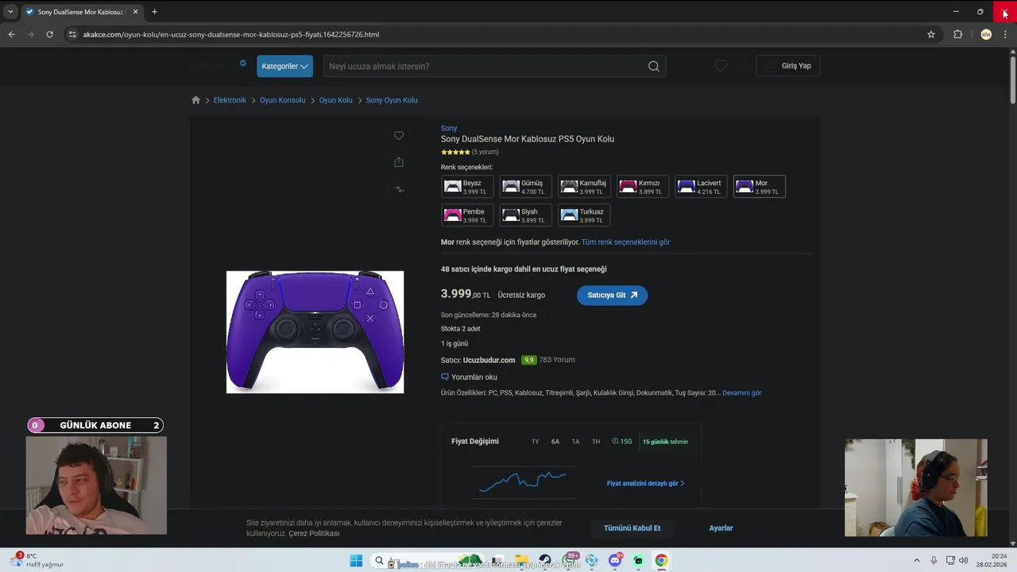Viewport: 1017px width, 572px height.
Task: Switch price chart to 1H
Action: pyautogui.click(x=596, y=442)
